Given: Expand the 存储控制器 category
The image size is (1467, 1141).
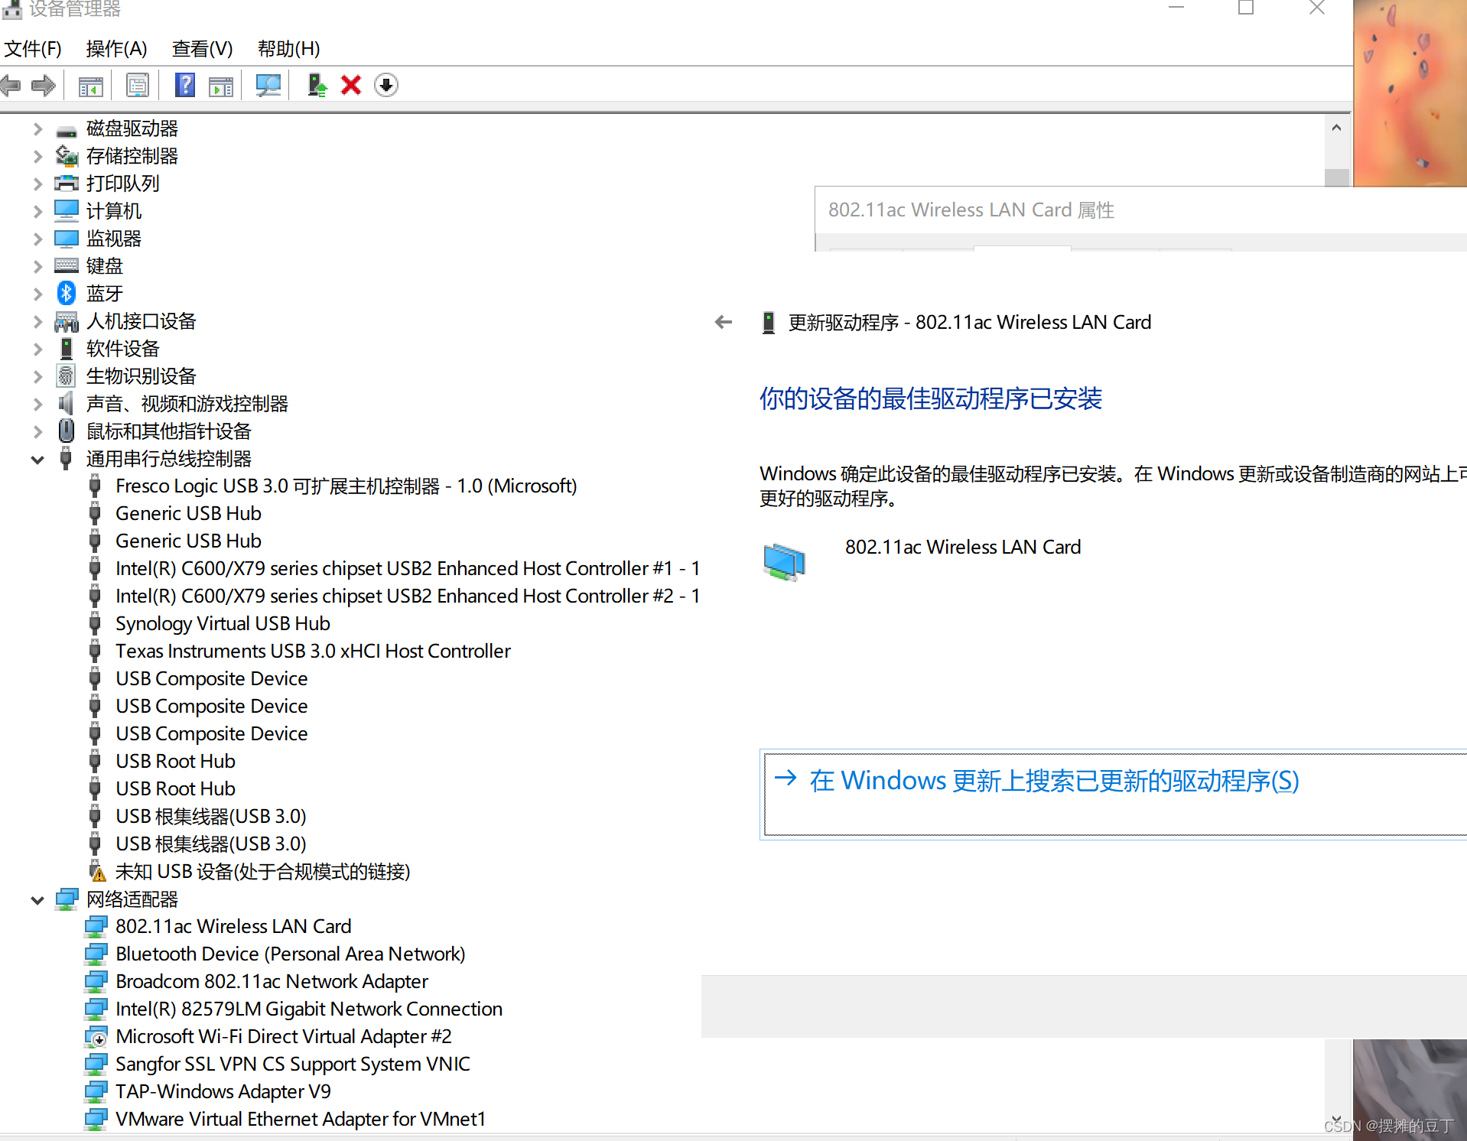Looking at the screenshot, I should coord(37,156).
